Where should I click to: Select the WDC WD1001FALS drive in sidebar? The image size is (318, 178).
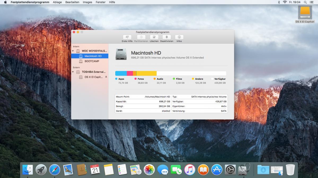90,51
